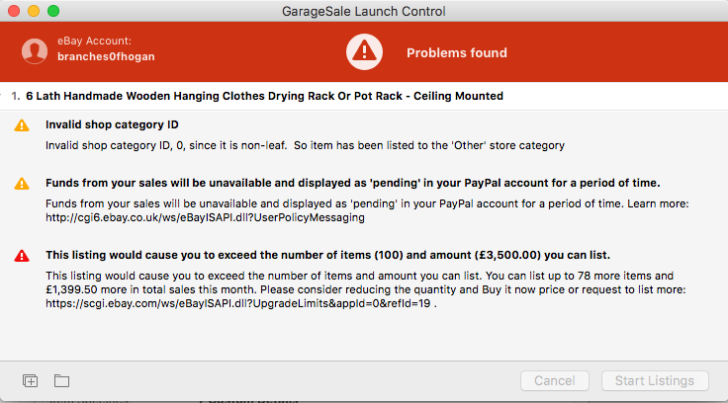Click the 78 more items limit description line

359,276
